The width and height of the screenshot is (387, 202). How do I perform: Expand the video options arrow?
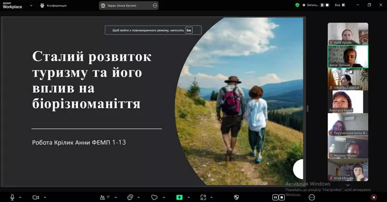point(45,197)
